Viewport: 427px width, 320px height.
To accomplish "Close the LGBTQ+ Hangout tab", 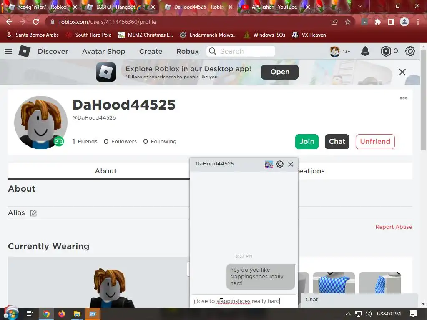I will pyautogui.click(x=153, y=7).
